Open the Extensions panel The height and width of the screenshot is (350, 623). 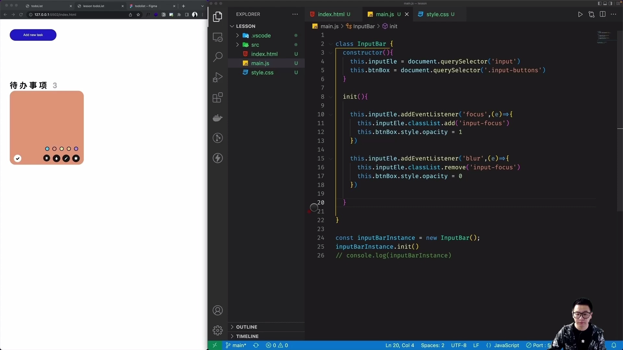pyautogui.click(x=218, y=97)
